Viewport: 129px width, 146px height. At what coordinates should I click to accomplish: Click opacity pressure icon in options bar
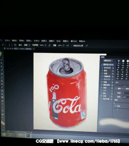49,45
